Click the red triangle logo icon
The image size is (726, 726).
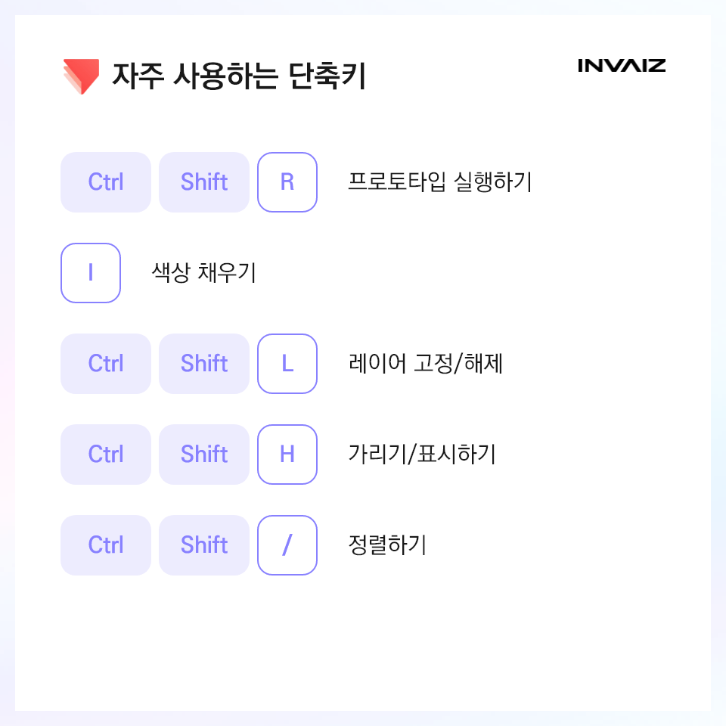coord(82,76)
